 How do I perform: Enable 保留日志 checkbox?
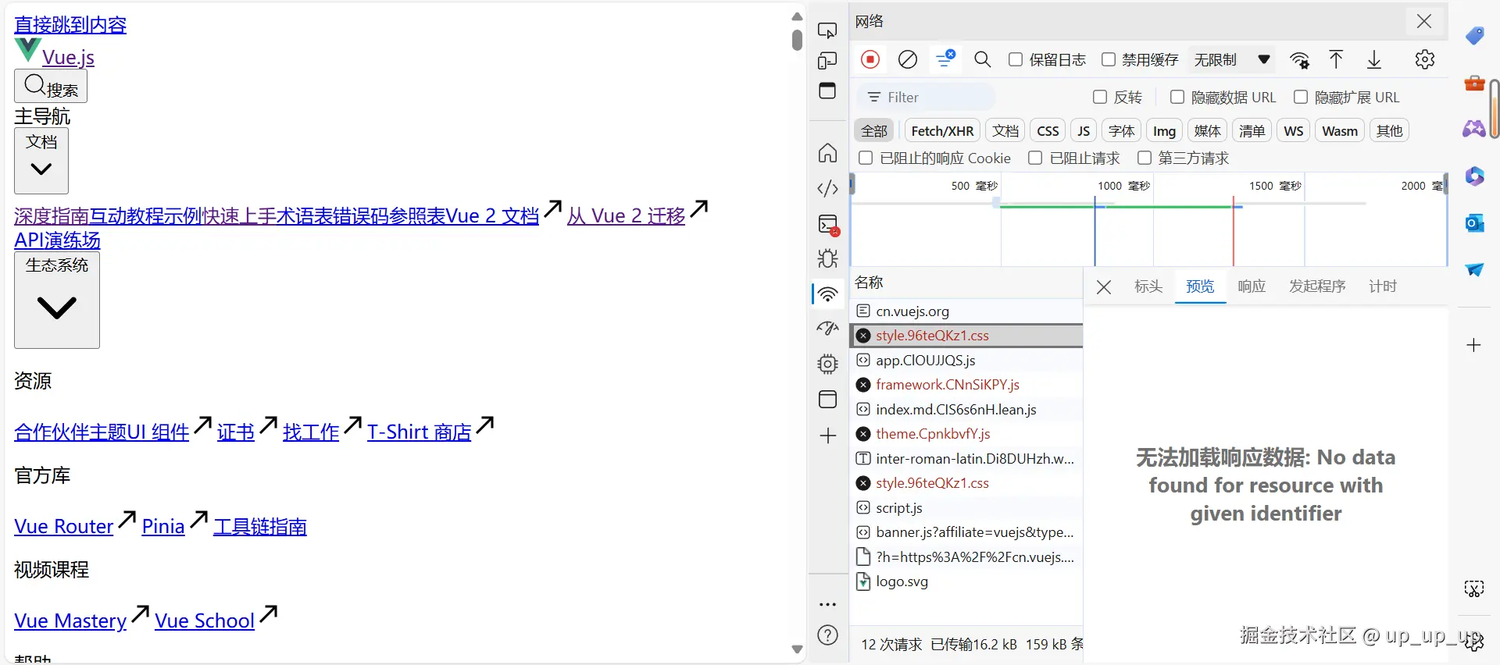point(1016,59)
